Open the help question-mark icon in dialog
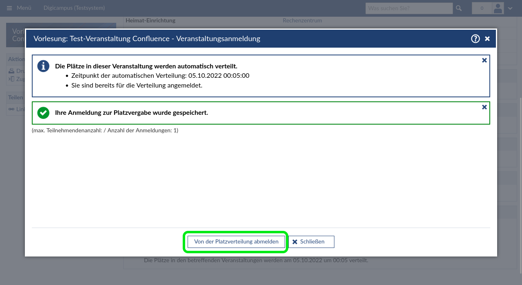 (x=475, y=39)
